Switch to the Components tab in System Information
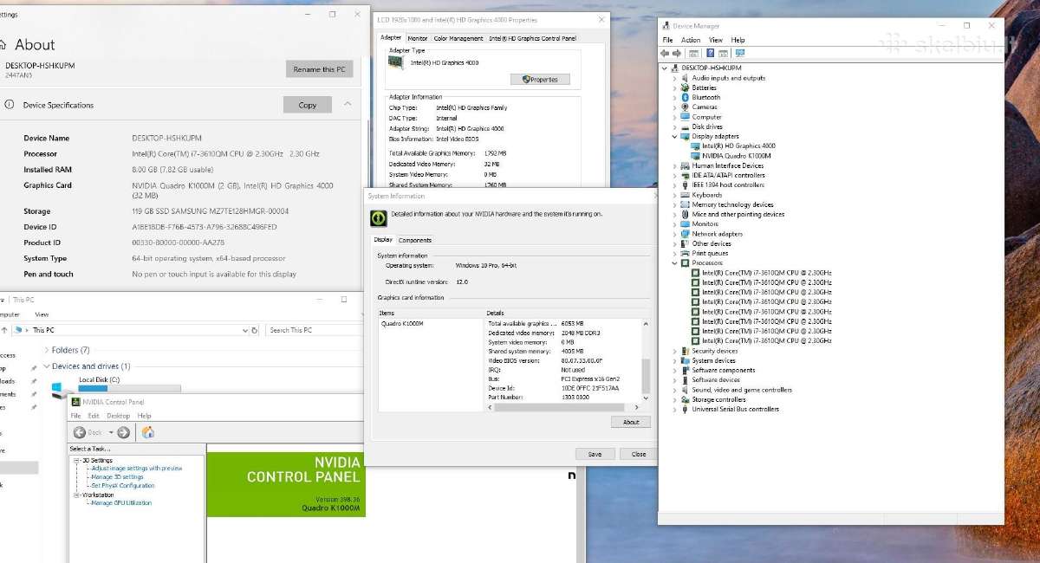1040x563 pixels. pyautogui.click(x=415, y=240)
